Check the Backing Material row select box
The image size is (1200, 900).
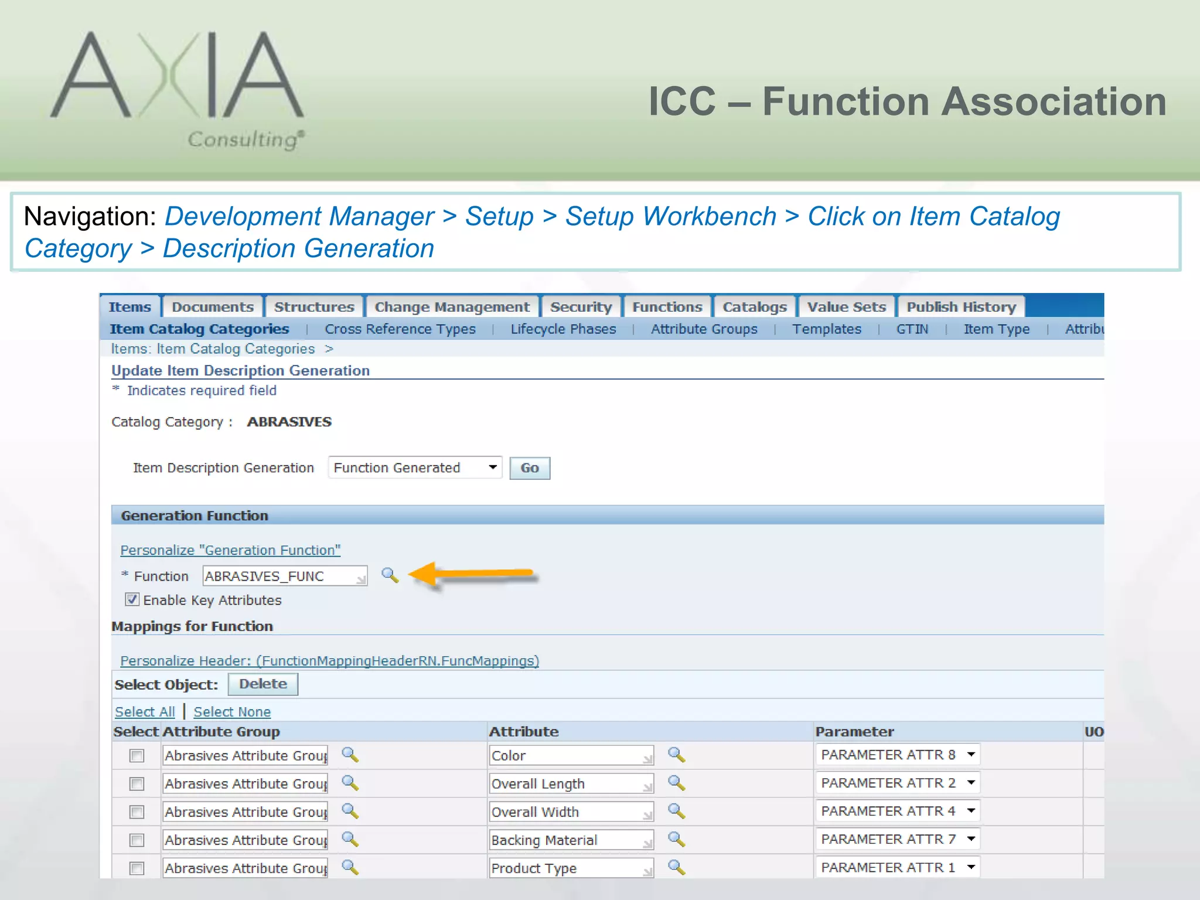pos(137,840)
